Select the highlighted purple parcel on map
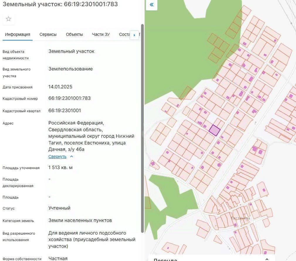 215,130
